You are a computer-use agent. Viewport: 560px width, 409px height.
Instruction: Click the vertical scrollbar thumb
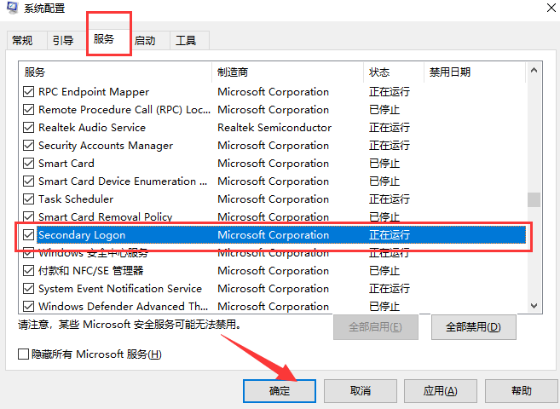point(534,199)
